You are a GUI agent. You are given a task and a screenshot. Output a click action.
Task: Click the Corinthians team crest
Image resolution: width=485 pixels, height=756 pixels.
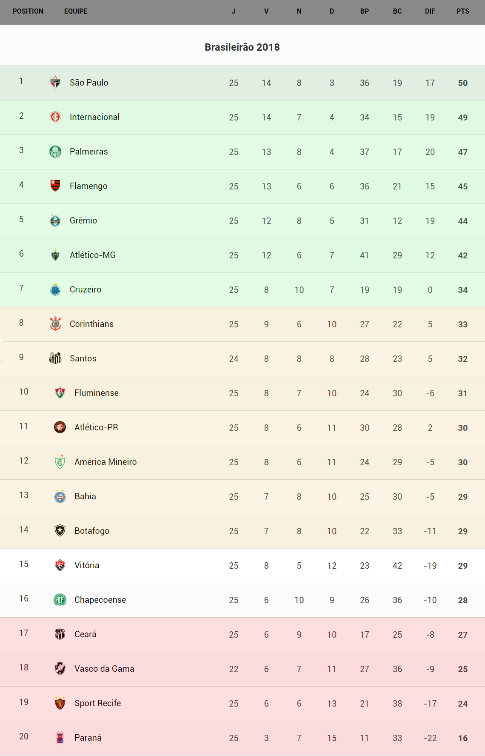coord(55,324)
